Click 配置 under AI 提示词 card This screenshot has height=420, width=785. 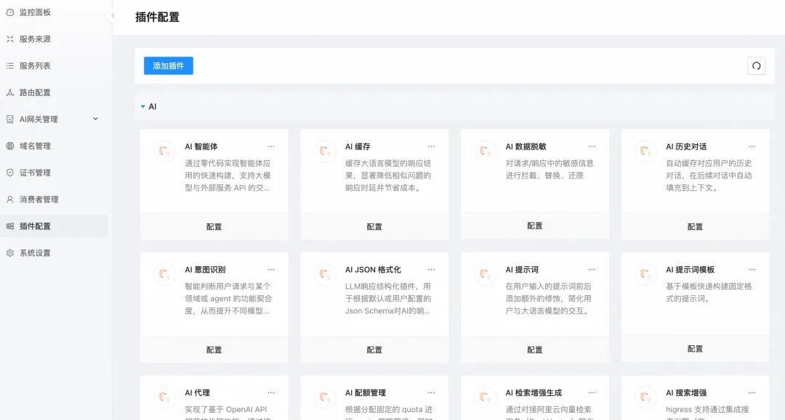click(x=535, y=350)
